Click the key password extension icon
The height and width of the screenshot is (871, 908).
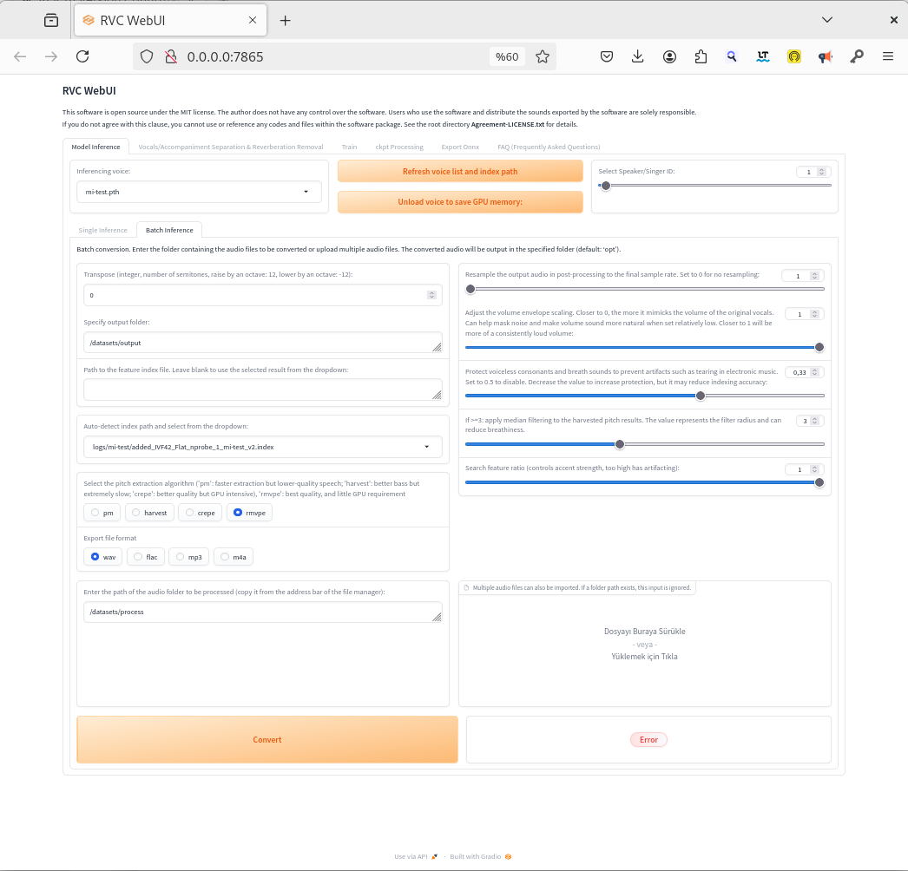tap(857, 56)
